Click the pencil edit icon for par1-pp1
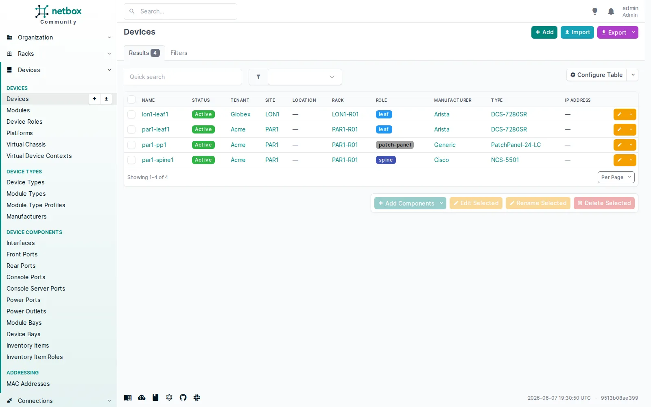651x407 pixels. [x=620, y=145]
